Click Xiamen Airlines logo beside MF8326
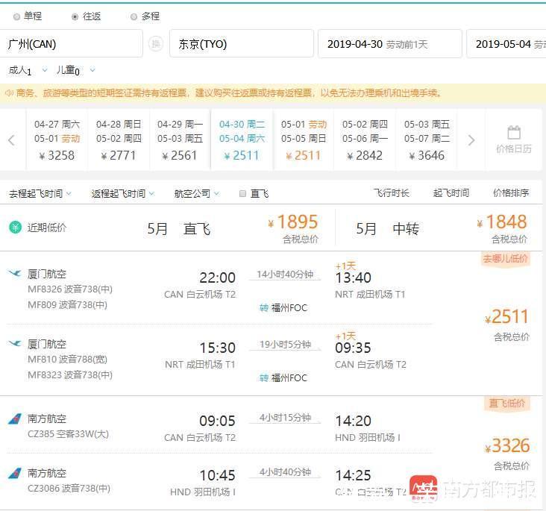This screenshot has width=546, height=511. pos(15,274)
